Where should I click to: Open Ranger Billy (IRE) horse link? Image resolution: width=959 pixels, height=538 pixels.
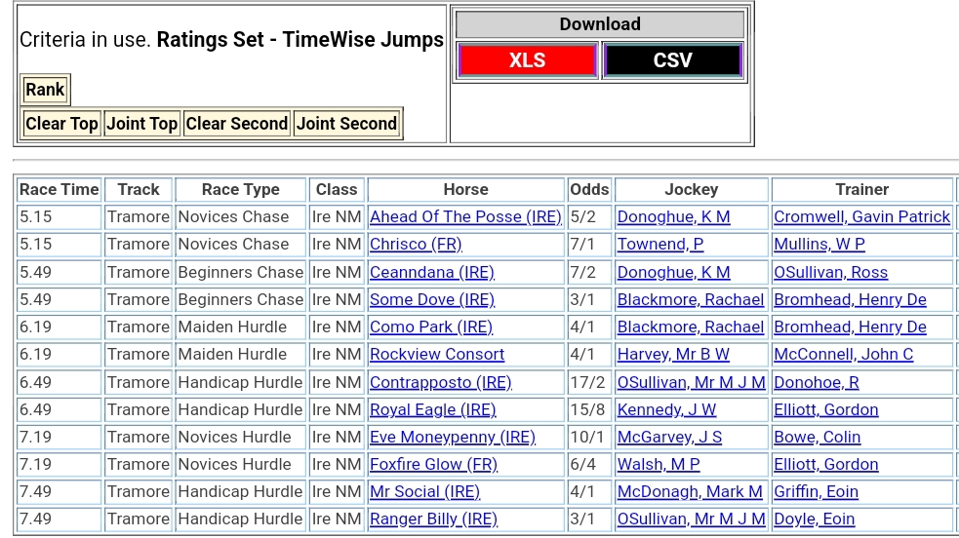point(433,519)
